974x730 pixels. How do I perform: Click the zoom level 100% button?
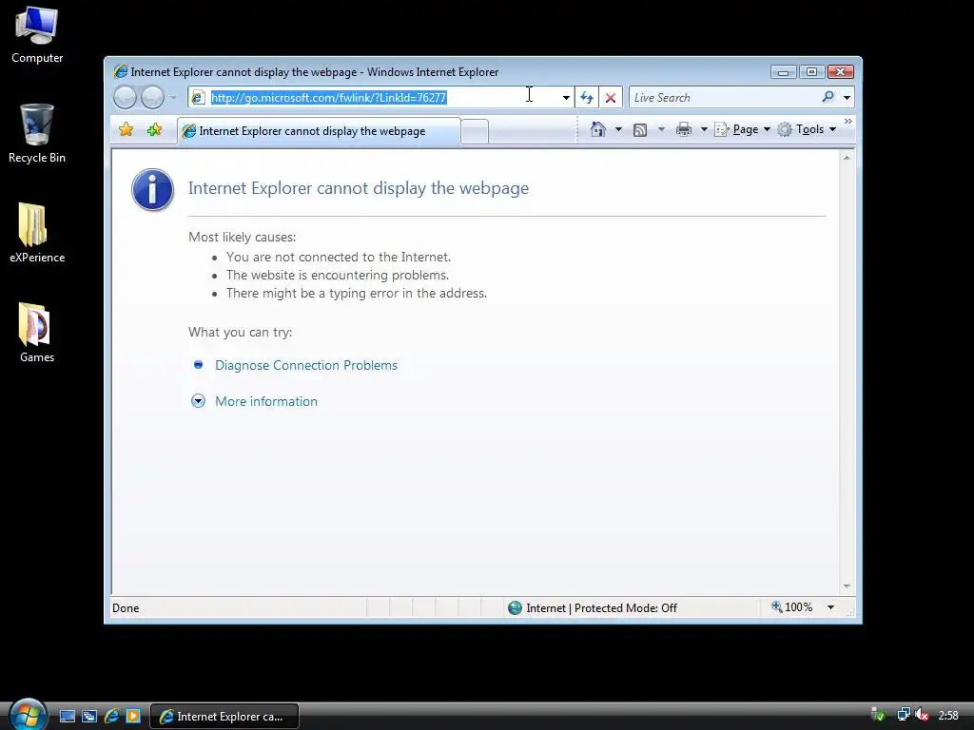point(791,607)
